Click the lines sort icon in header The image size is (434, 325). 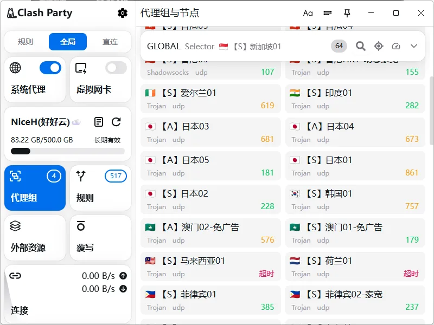click(x=328, y=13)
